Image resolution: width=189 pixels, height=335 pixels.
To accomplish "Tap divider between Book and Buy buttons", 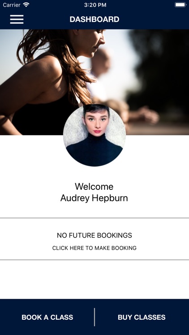I will [x=94, y=317].
